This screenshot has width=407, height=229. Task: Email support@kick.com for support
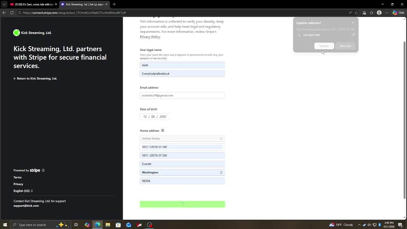(26, 206)
